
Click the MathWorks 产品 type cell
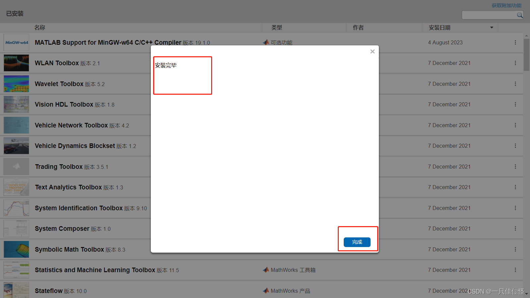point(290,291)
